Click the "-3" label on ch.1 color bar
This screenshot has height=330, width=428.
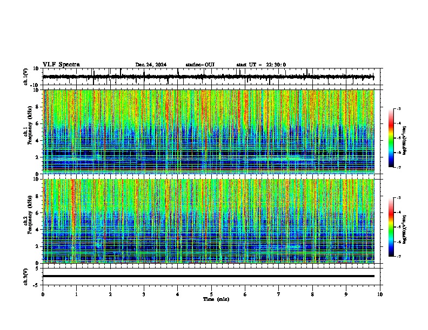398,108
